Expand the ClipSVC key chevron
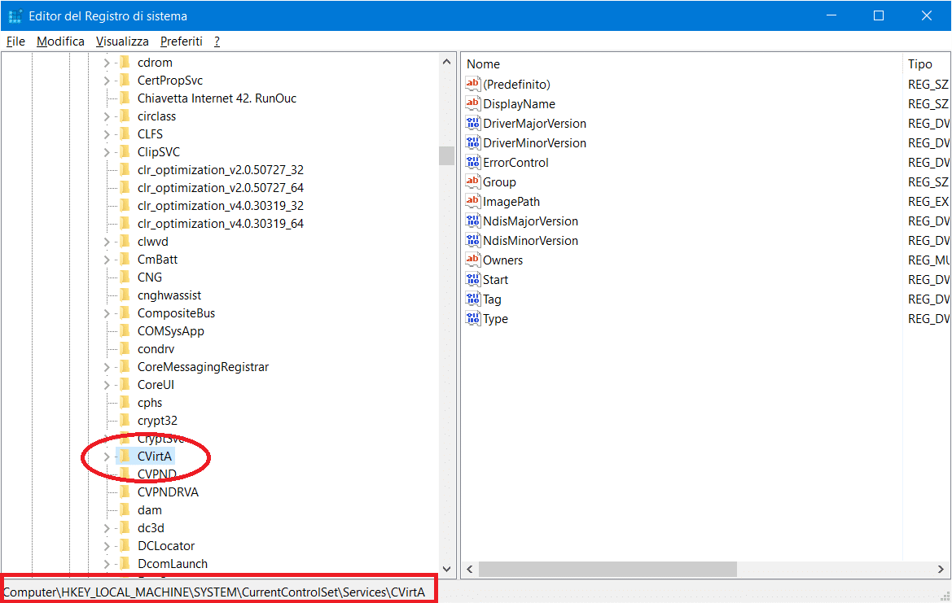 click(x=106, y=152)
